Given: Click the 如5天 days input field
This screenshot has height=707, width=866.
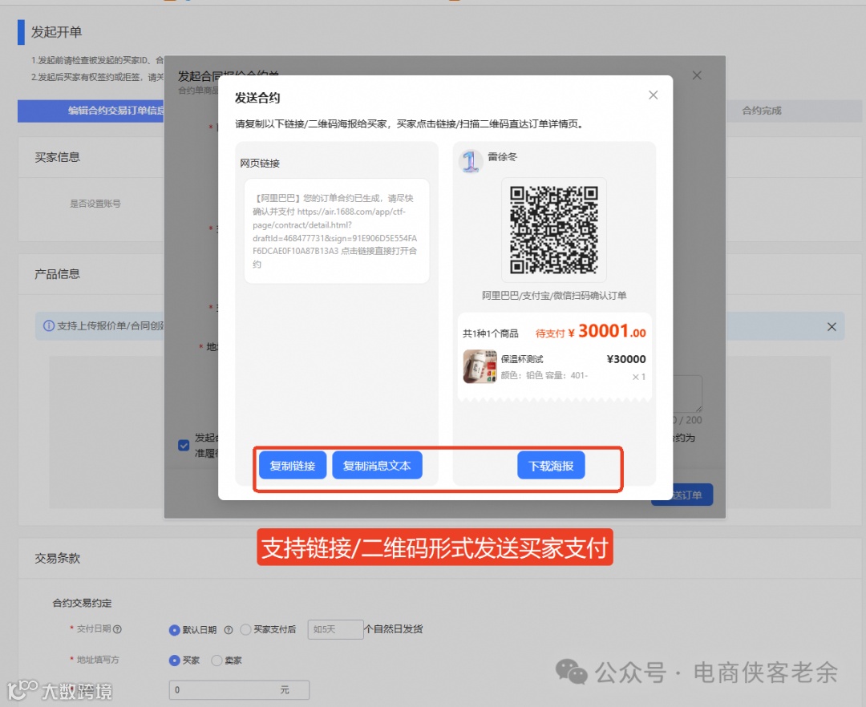Looking at the screenshot, I should (x=335, y=629).
